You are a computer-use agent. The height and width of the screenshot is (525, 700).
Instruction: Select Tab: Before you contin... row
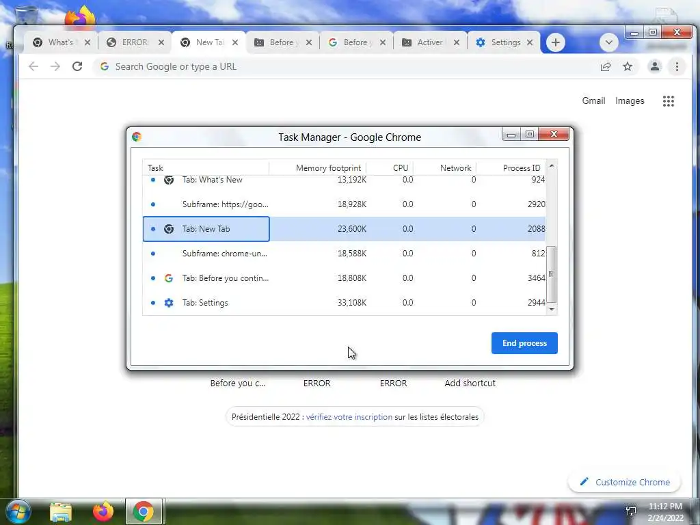click(x=345, y=278)
